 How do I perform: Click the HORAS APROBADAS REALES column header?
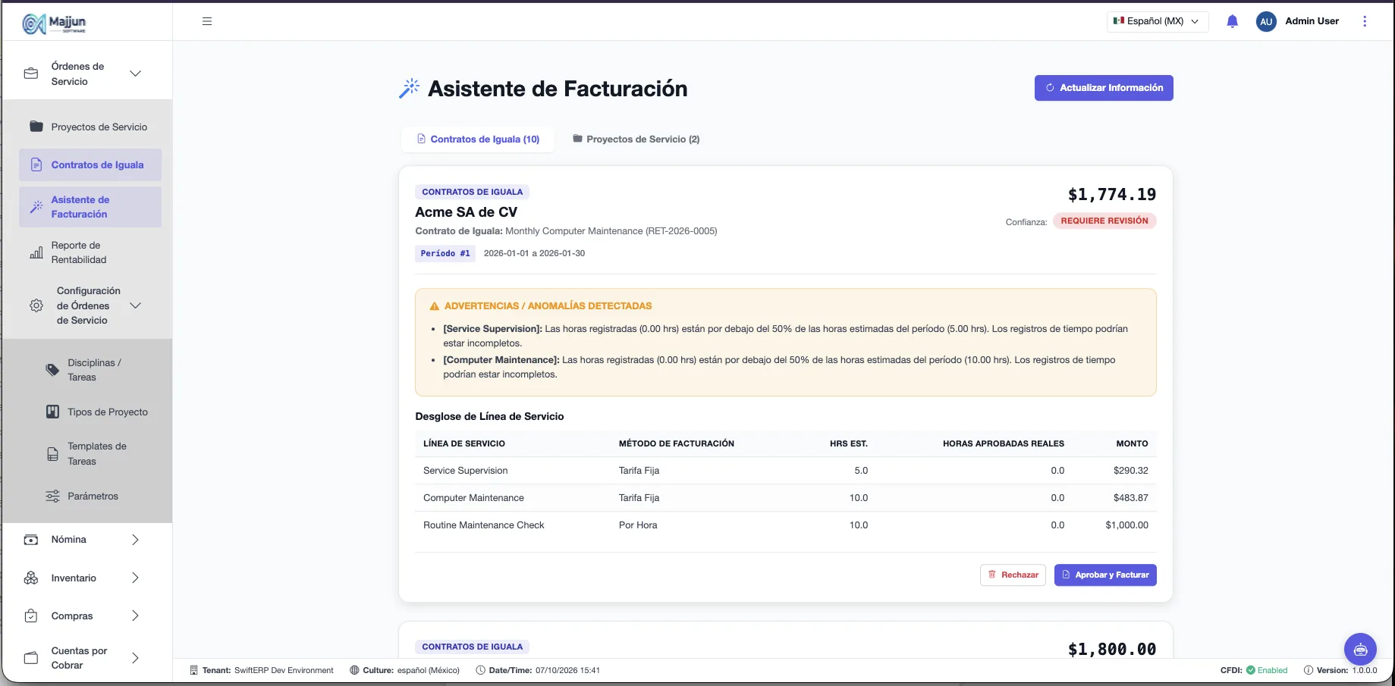1003,443
